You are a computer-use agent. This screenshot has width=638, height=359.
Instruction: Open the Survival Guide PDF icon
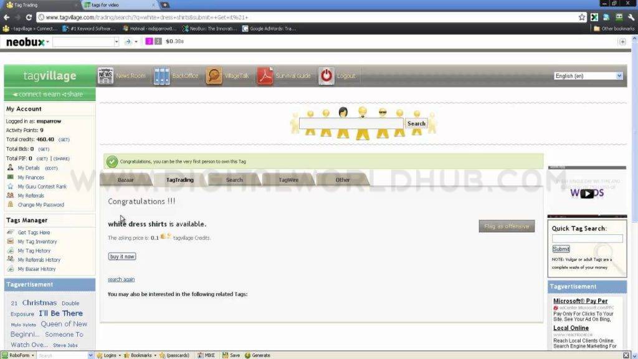[265, 76]
